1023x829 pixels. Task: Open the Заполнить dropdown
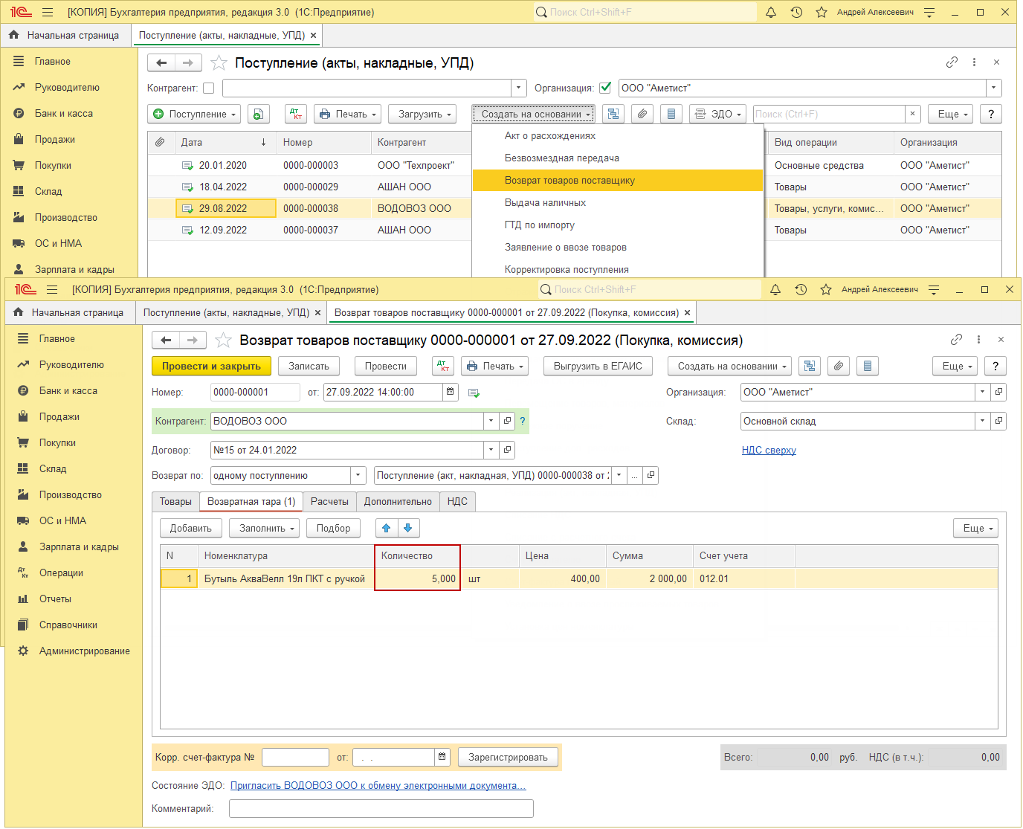click(264, 528)
